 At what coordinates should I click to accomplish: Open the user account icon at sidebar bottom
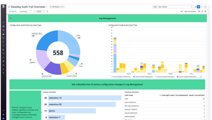tap(4, 118)
